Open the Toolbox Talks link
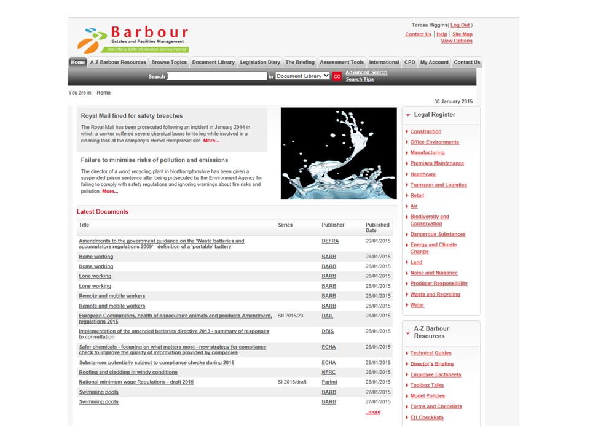This screenshot has width=590, height=442. tap(427, 386)
